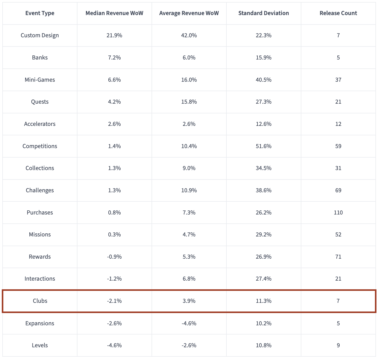Click the Challenges event type cell
This screenshot has height=359, width=378.
pos(40,190)
